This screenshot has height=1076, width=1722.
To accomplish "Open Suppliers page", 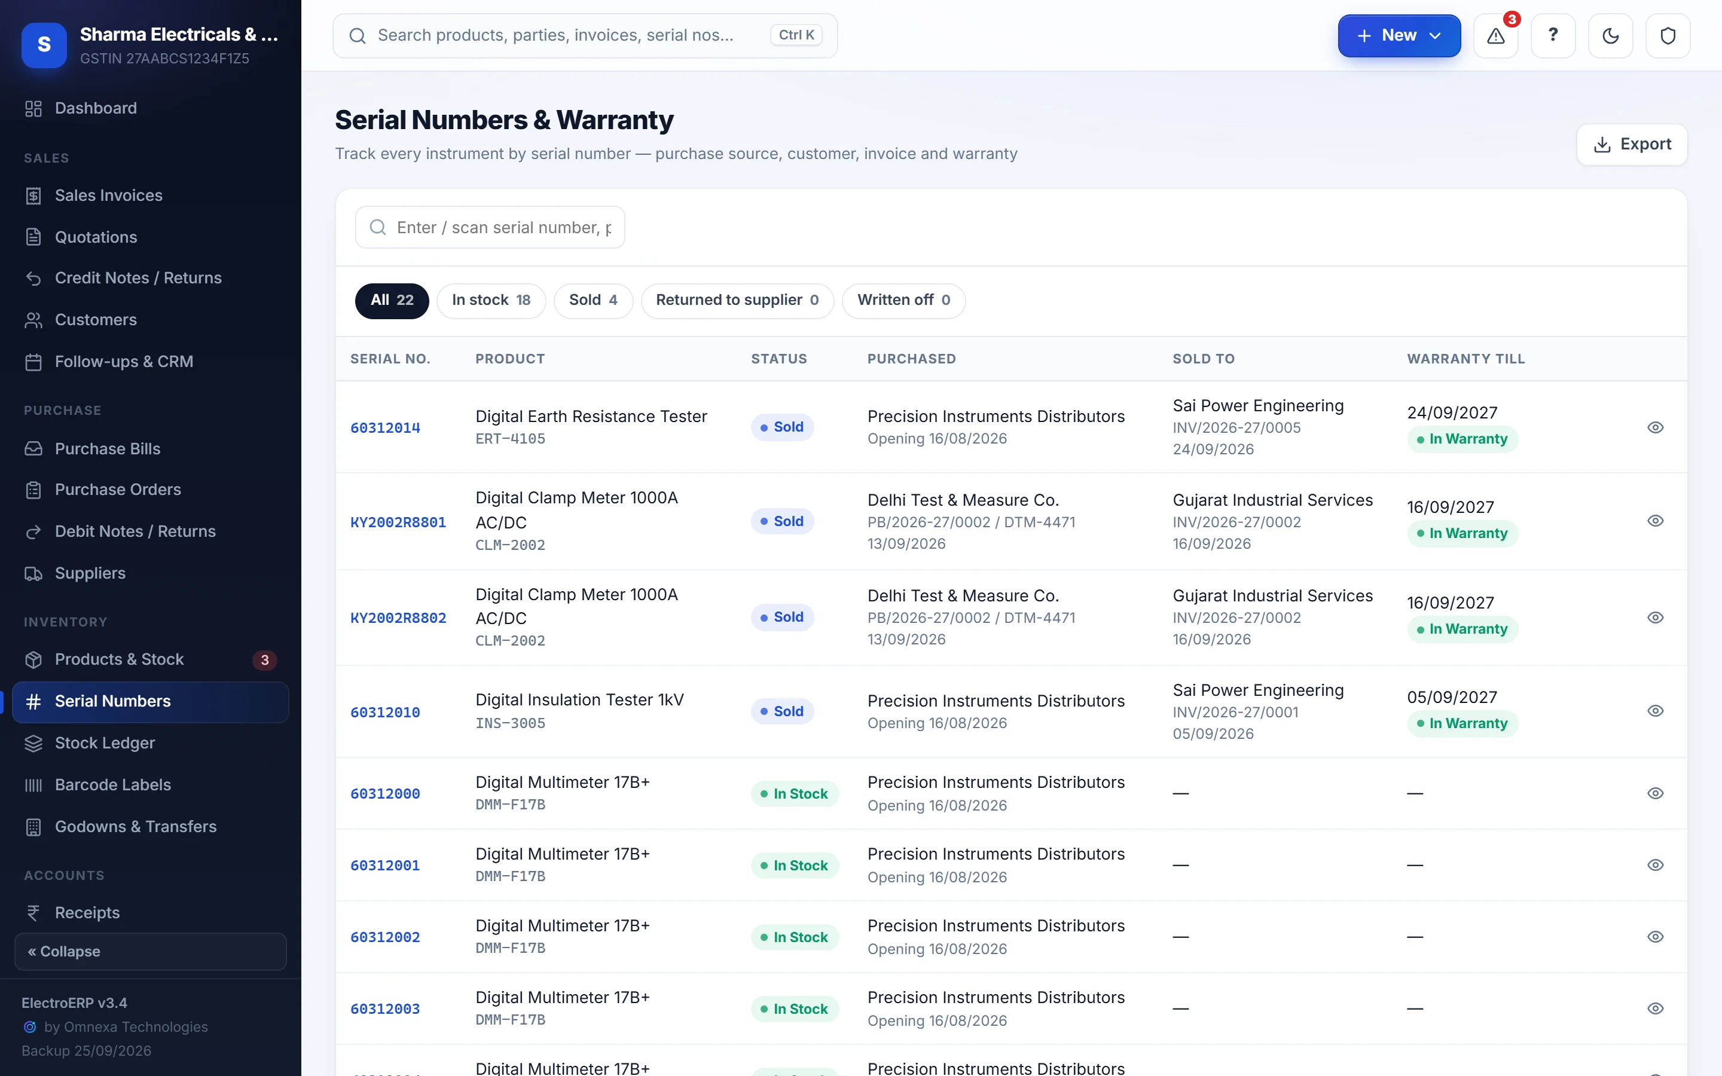I will (x=150, y=573).
